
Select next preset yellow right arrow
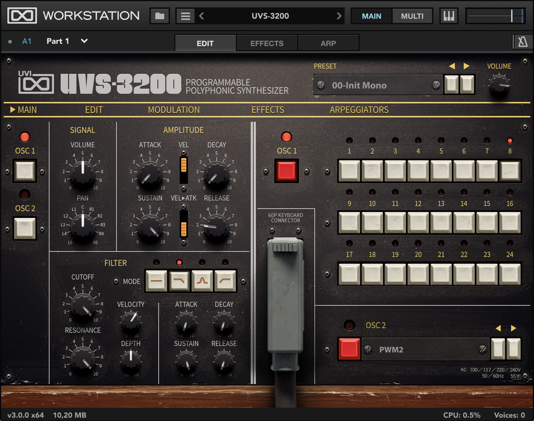point(467,66)
